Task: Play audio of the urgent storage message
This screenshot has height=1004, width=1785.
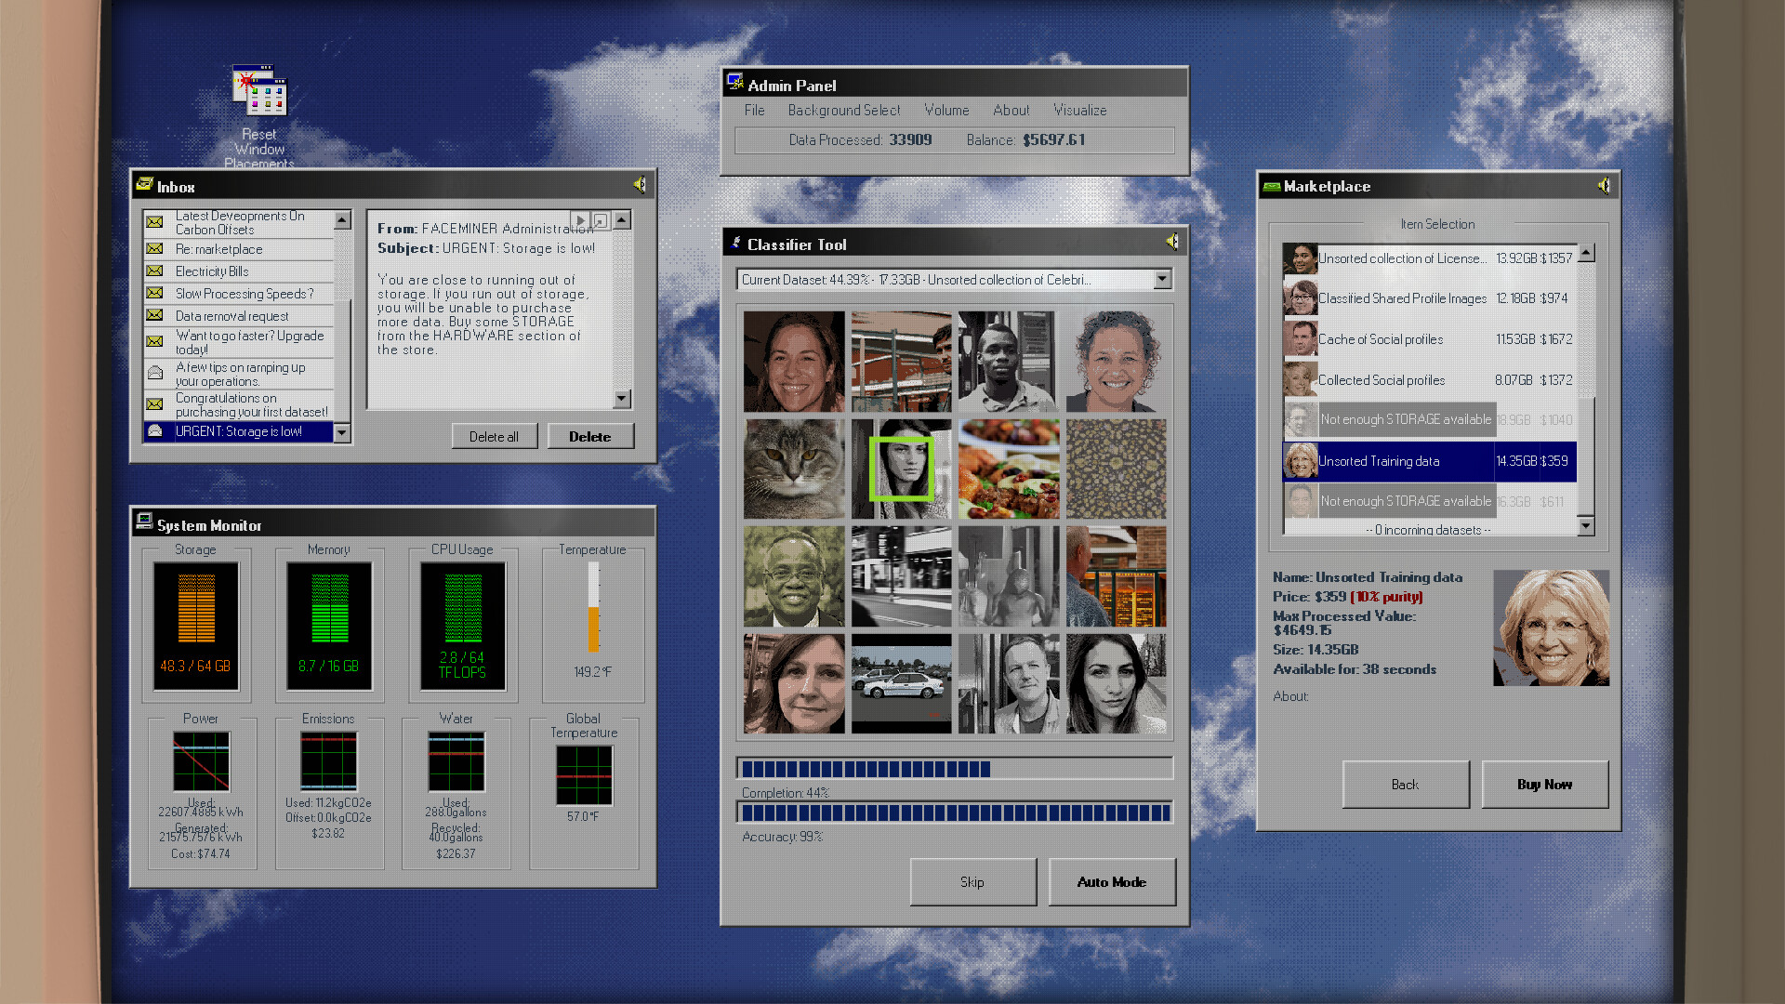Action: click(x=580, y=219)
